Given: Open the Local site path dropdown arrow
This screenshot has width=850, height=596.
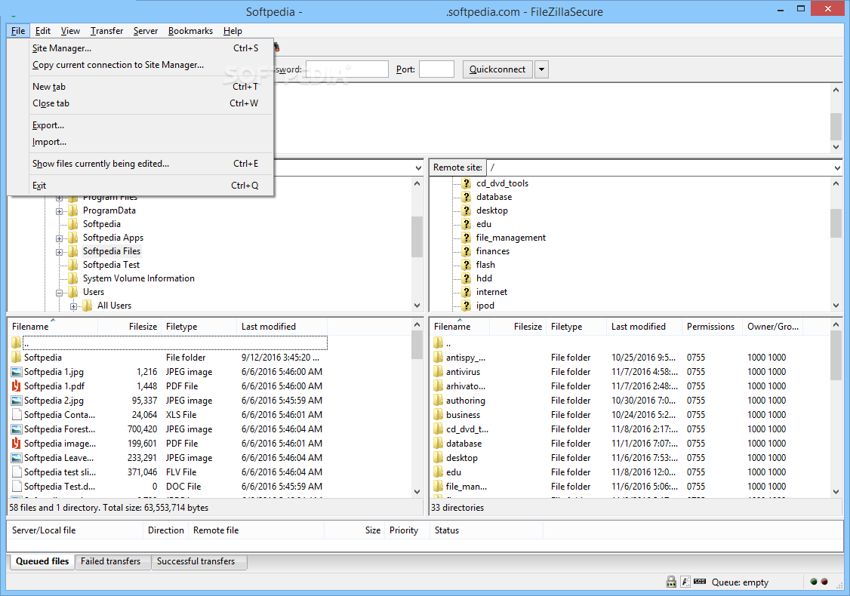Looking at the screenshot, I should pyautogui.click(x=418, y=168).
